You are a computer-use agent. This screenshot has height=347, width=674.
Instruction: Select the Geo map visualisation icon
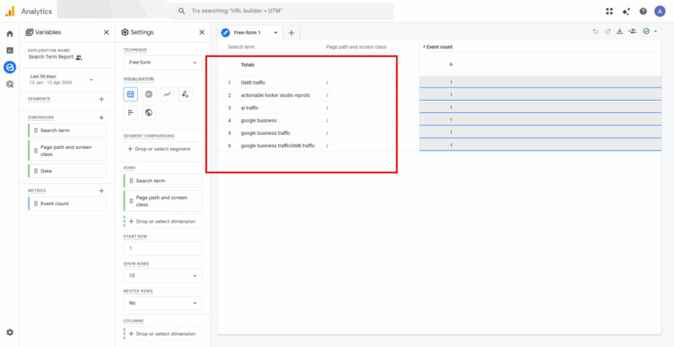coord(148,112)
